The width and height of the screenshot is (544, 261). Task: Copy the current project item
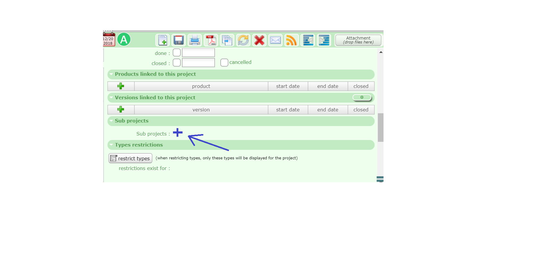[x=227, y=40]
